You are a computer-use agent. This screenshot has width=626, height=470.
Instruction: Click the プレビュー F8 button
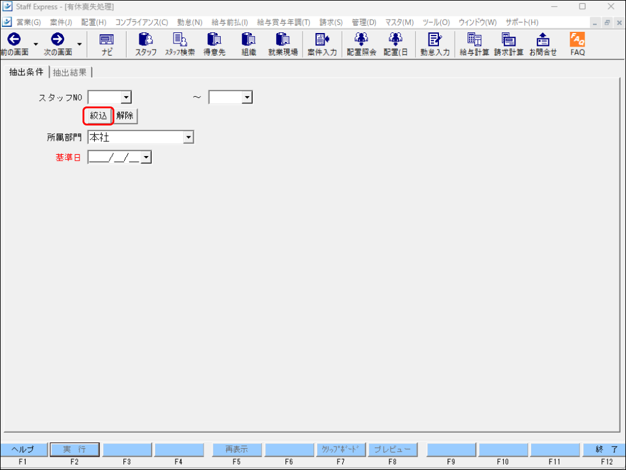point(392,449)
